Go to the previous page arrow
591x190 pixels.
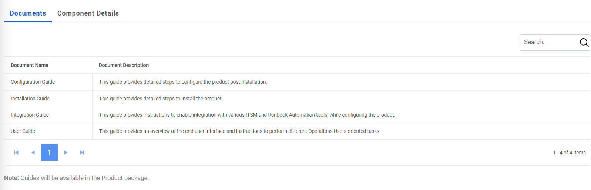pos(33,153)
